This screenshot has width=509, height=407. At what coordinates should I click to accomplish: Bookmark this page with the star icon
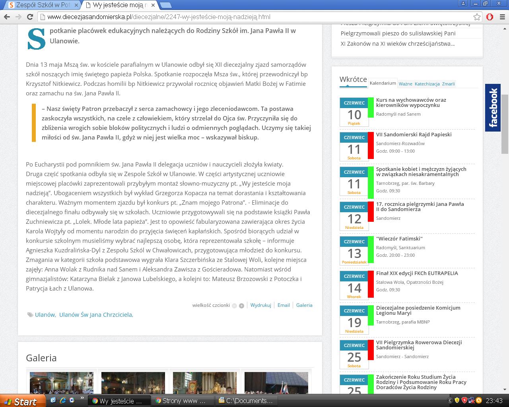[x=477, y=17]
